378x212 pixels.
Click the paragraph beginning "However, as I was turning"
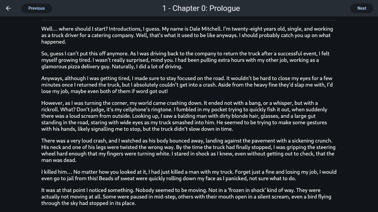pyautogui.click(x=183, y=116)
